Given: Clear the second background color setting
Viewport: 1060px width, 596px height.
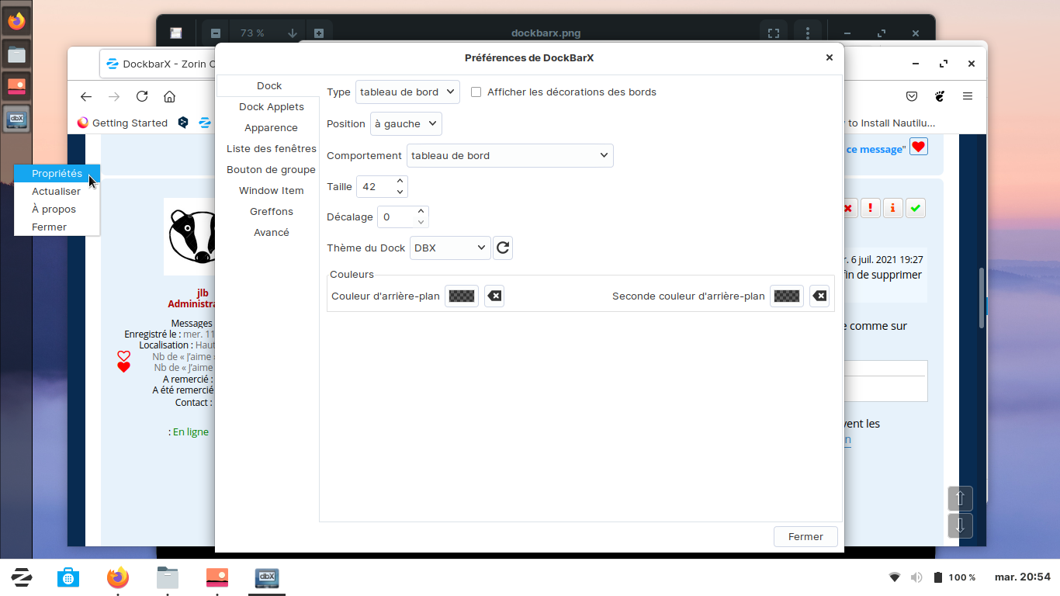Looking at the screenshot, I should pos(819,296).
